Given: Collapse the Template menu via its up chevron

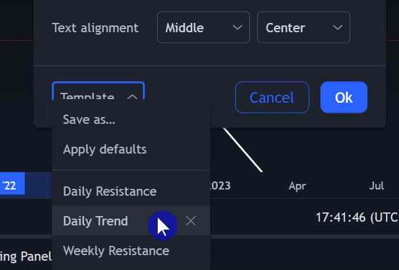Looking at the screenshot, I should tap(132, 97).
